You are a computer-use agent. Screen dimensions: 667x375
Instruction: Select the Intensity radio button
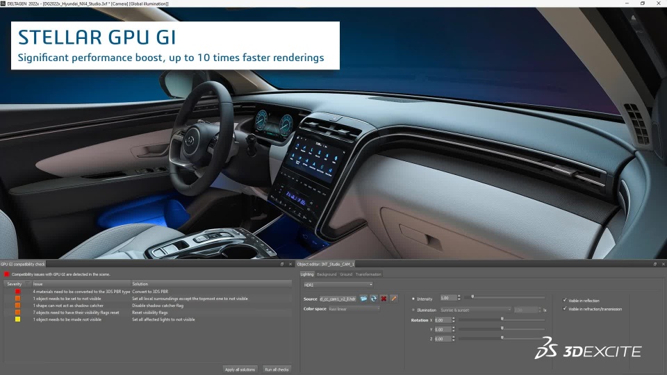[x=413, y=299]
